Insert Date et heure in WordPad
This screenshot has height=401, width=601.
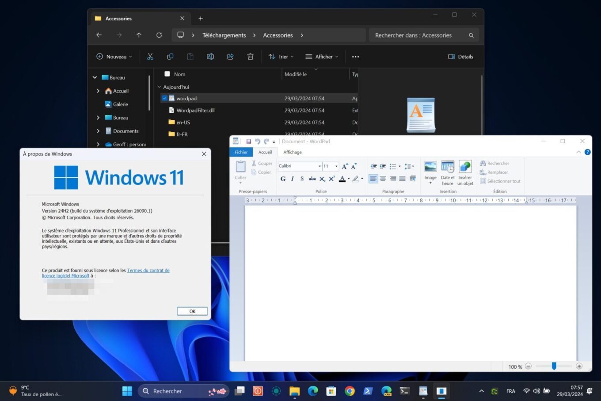(x=448, y=173)
